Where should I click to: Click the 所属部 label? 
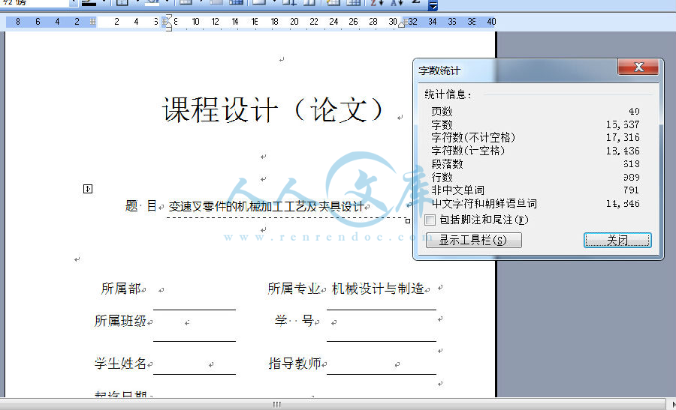click(121, 289)
